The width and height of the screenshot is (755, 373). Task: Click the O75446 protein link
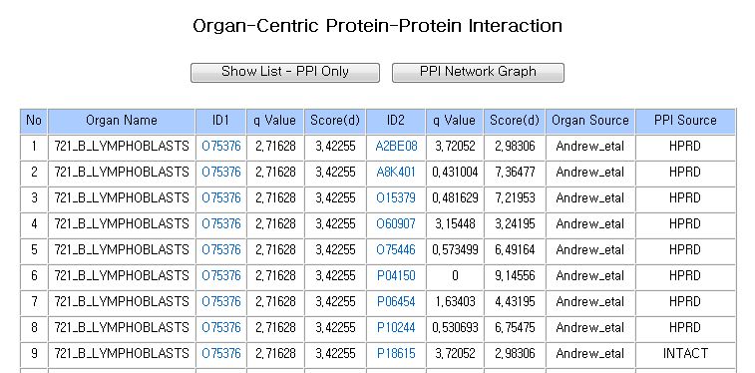(396, 250)
